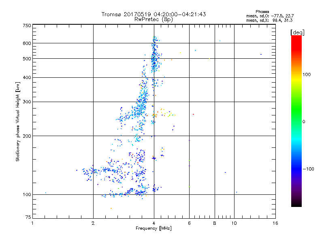Click the green band of the color bar
The height and width of the screenshot is (243, 324).
coord(296,109)
